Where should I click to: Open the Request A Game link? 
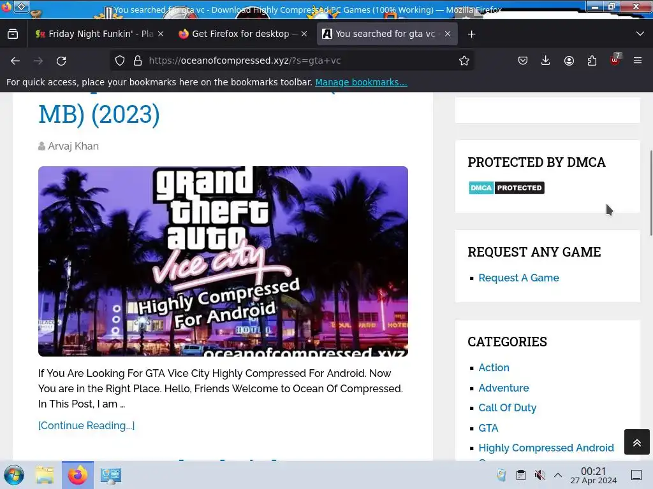518,278
